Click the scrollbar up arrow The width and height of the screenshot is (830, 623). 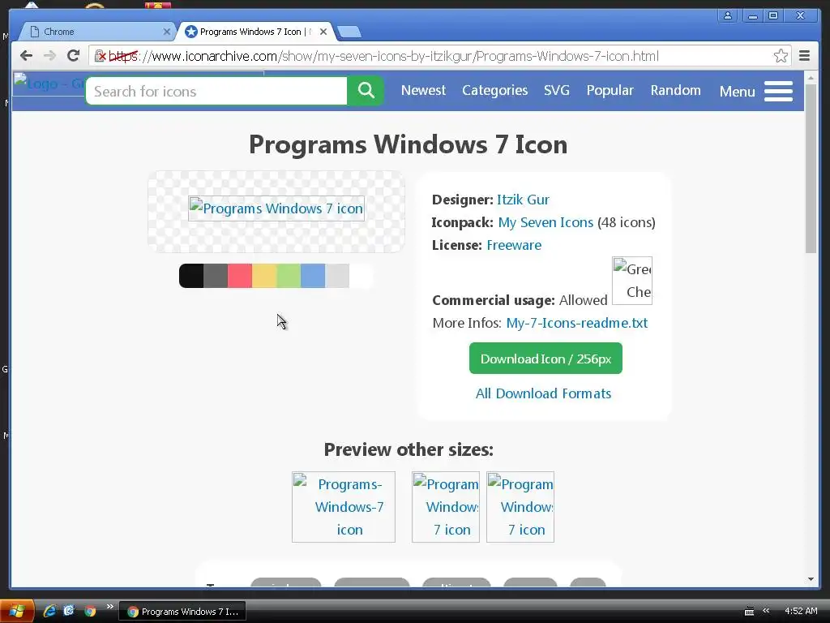click(811, 78)
